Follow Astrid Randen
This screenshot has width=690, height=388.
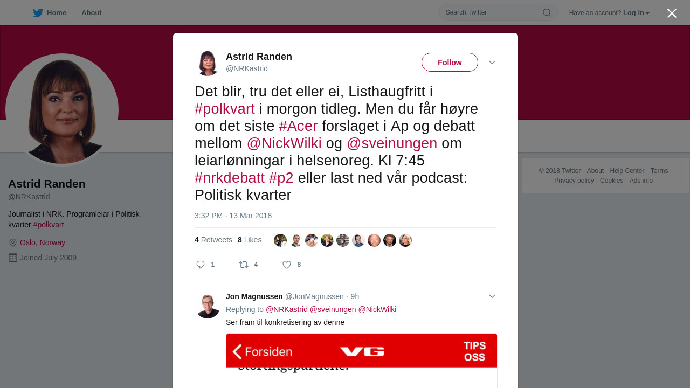tap(450, 63)
